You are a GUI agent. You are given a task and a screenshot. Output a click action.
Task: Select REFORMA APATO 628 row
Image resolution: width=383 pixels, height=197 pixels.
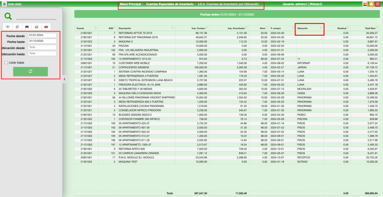[227, 149]
